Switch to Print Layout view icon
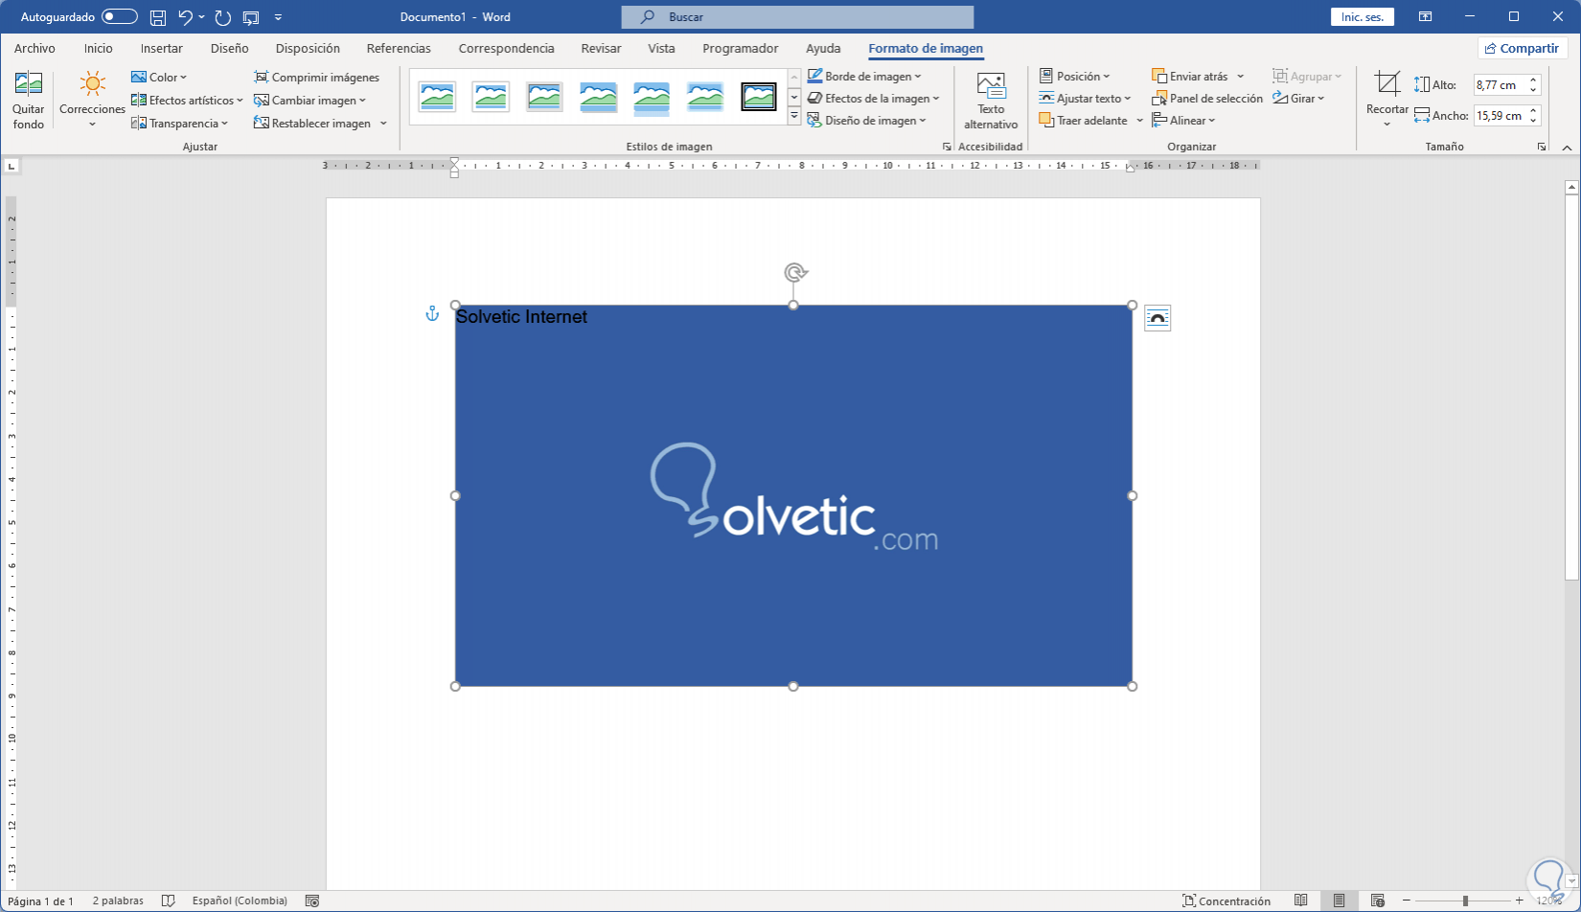1581x912 pixels. click(x=1339, y=901)
